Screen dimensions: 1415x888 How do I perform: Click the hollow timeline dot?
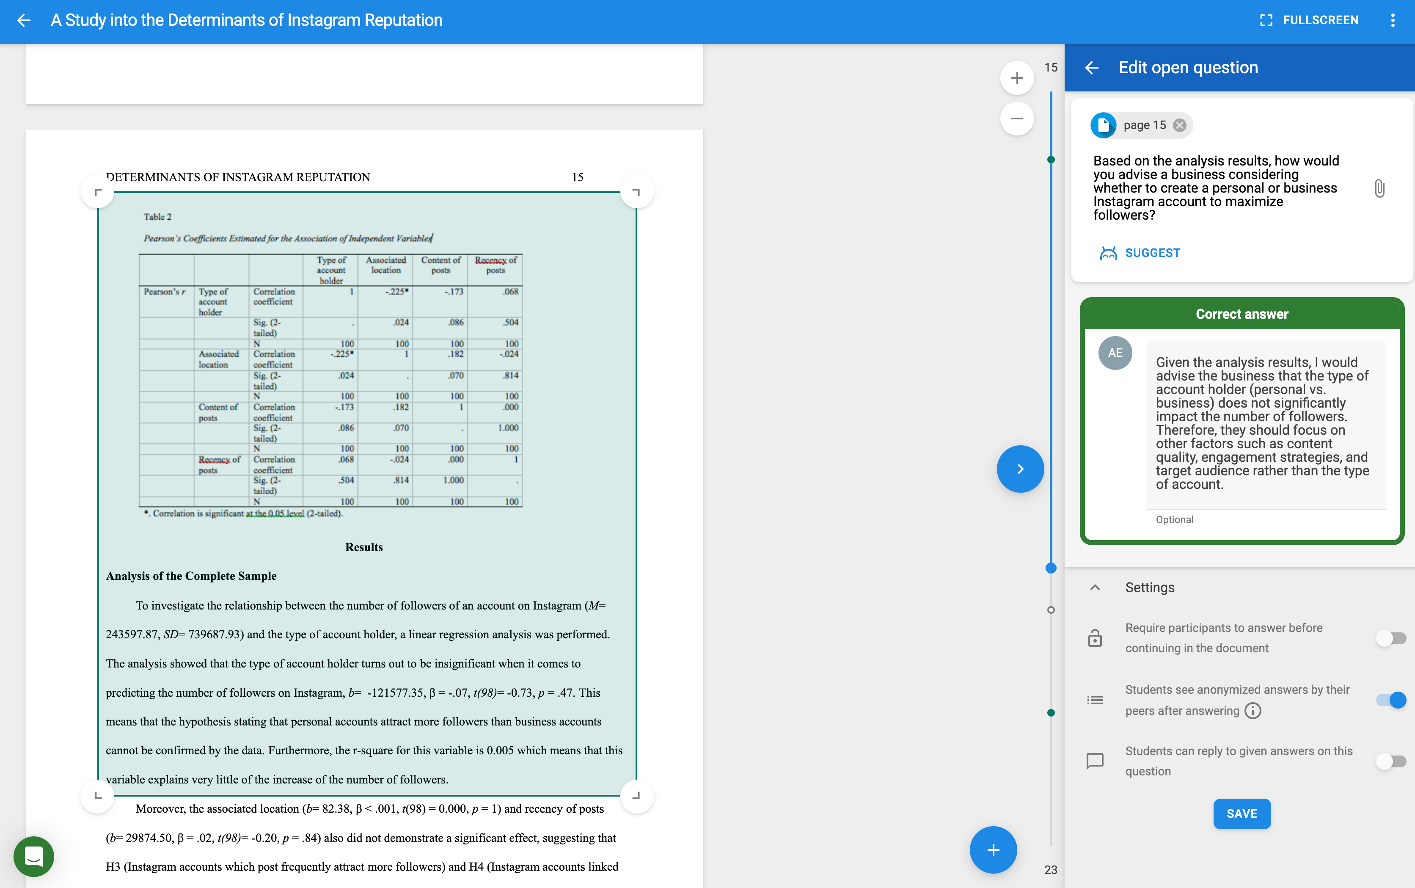[1051, 610]
